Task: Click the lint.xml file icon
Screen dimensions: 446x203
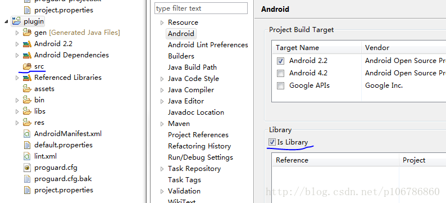Action: tap(27, 156)
